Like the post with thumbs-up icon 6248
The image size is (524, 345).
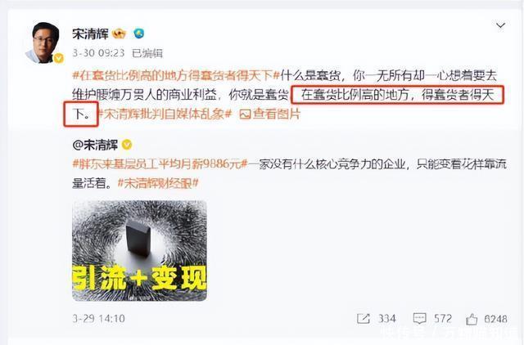click(x=472, y=320)
